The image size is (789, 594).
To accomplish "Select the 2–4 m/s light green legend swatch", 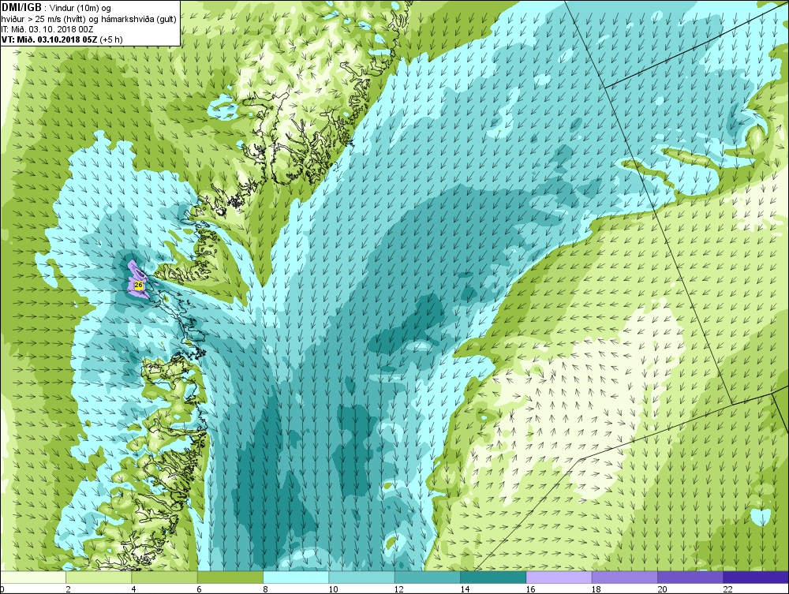I will point(99,577).
